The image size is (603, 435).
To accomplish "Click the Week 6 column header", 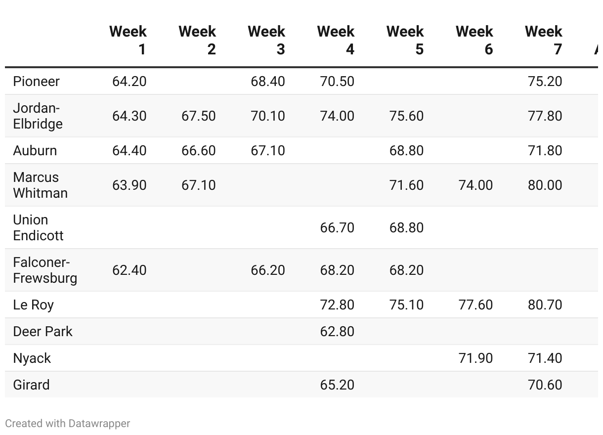I will tap(474, 40).
